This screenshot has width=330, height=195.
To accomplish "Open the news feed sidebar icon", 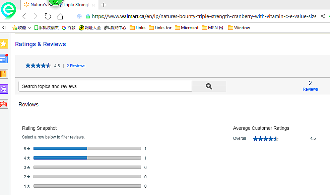I will pos(4,59).
